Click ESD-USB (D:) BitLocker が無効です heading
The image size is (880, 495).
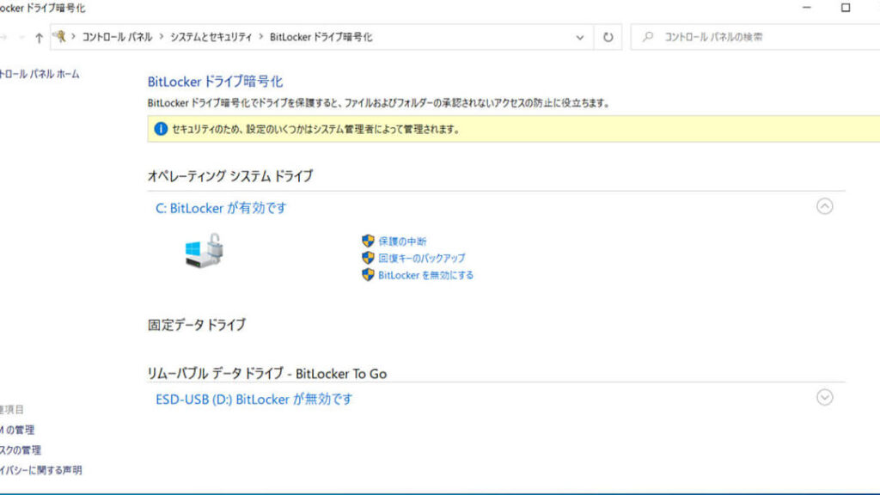point(254,399)
